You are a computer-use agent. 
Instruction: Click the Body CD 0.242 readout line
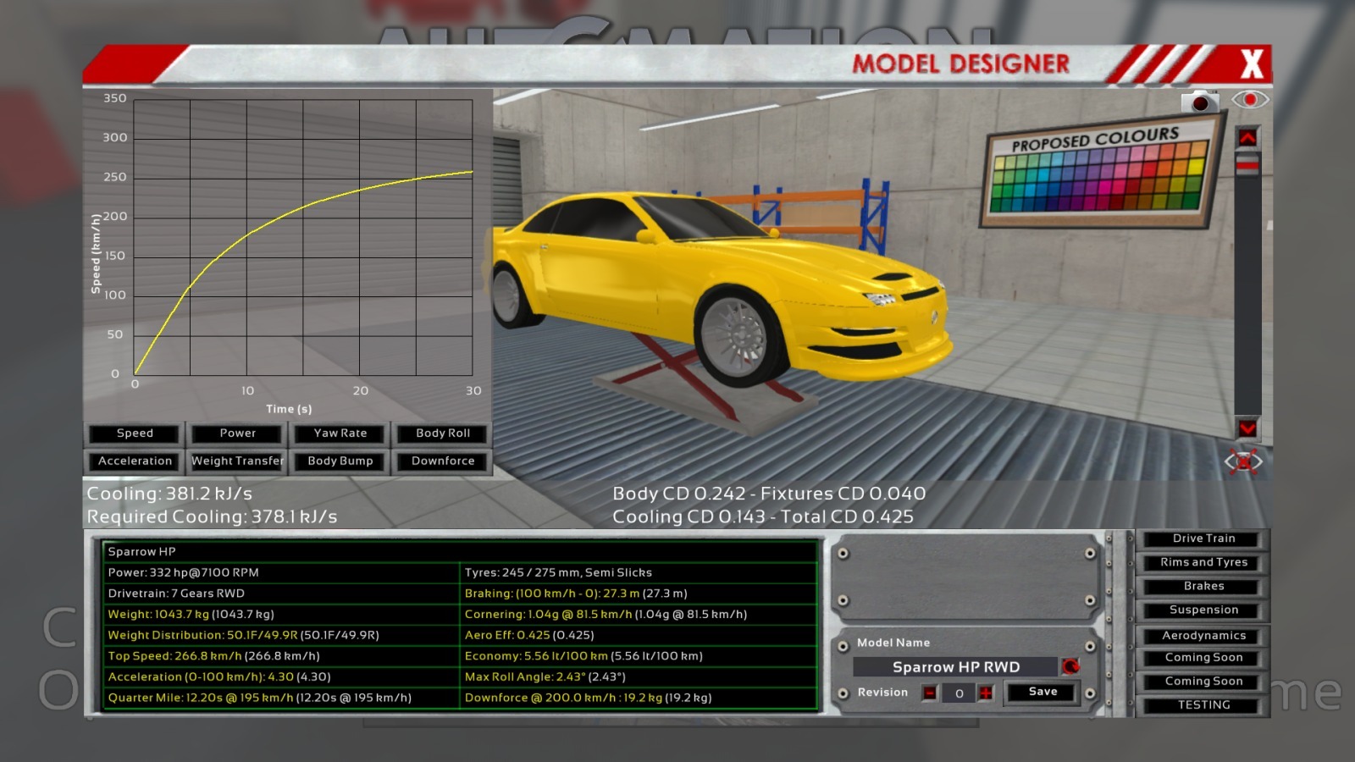point(769,494)
